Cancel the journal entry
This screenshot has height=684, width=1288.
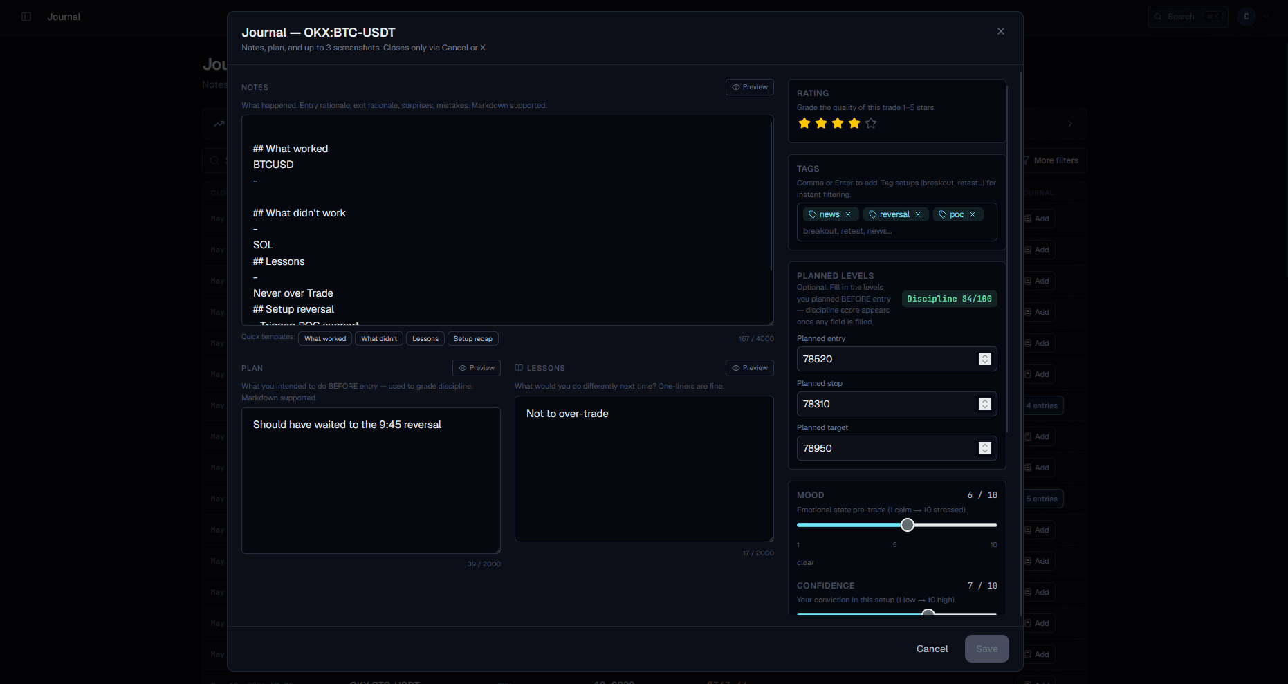click(x=932, y=649)
